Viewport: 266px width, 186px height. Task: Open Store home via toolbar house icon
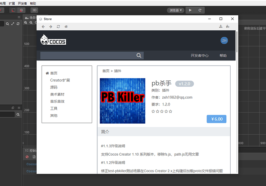(x=66, y=27)
